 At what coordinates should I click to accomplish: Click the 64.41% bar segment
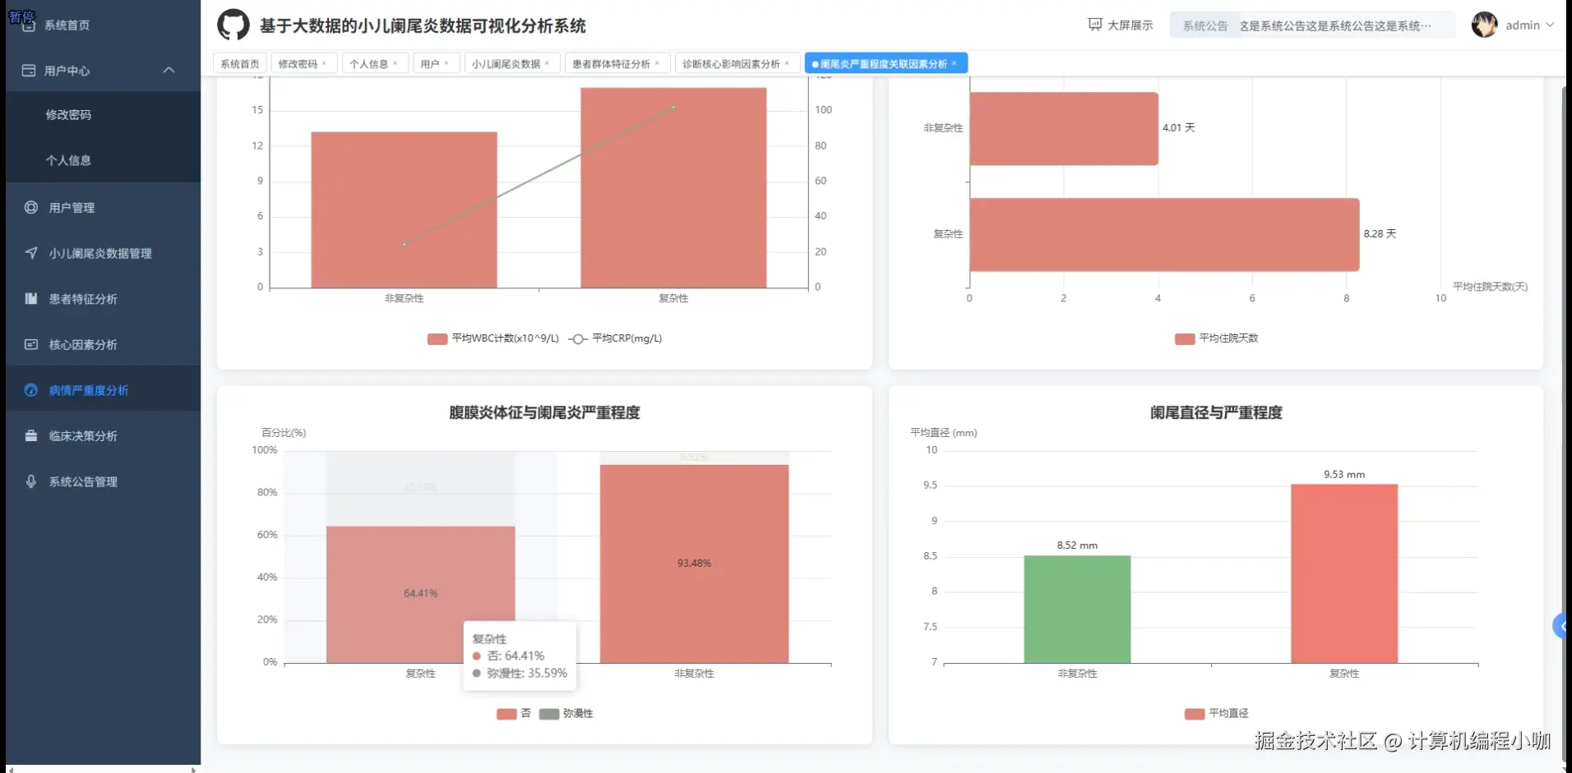(420, 595)
